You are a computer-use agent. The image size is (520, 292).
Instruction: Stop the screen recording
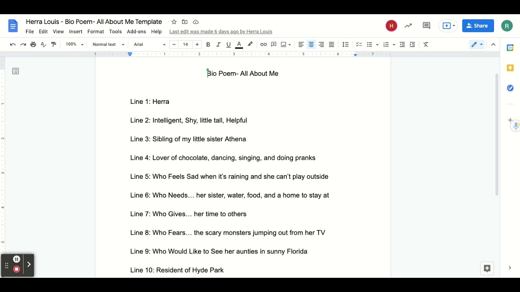pos(17,269)
